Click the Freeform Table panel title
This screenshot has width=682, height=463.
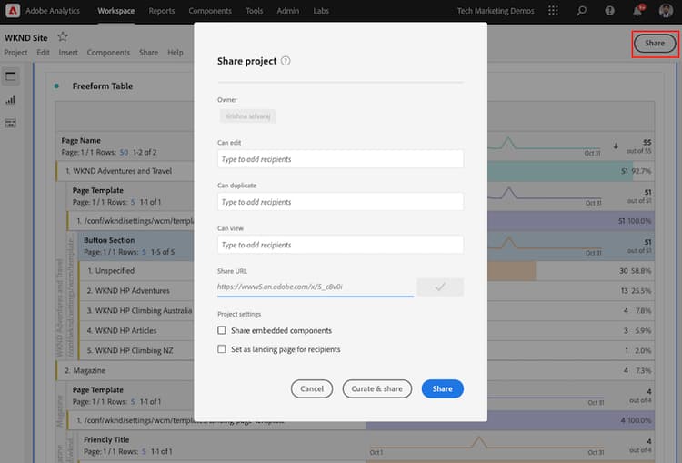point(103,86)
